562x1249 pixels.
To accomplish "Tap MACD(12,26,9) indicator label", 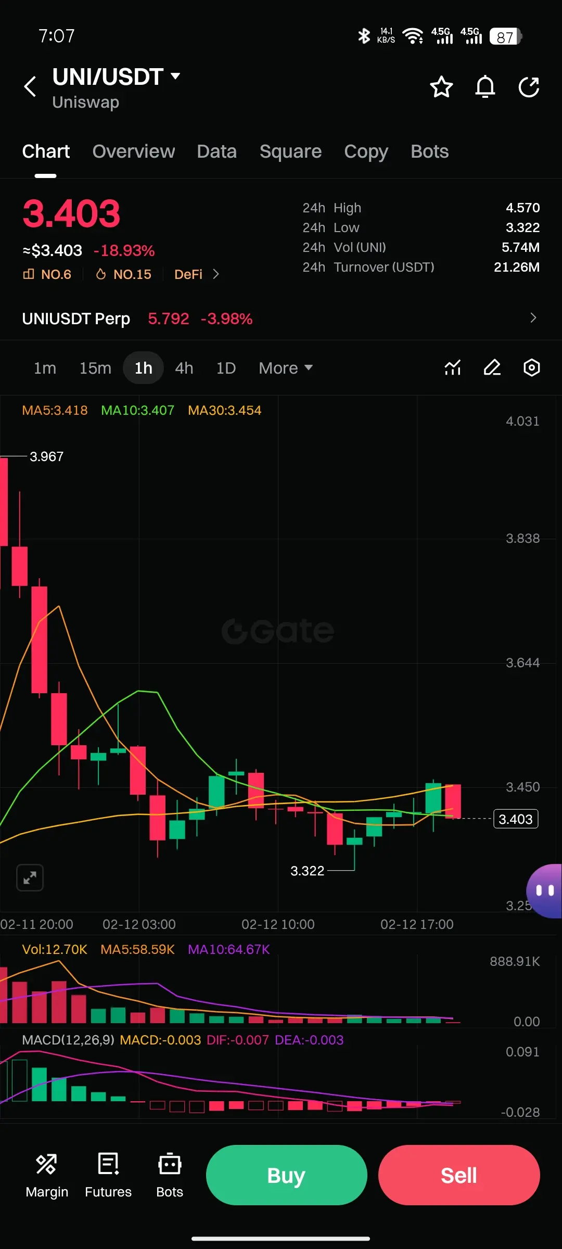I will click(68, 1040).
